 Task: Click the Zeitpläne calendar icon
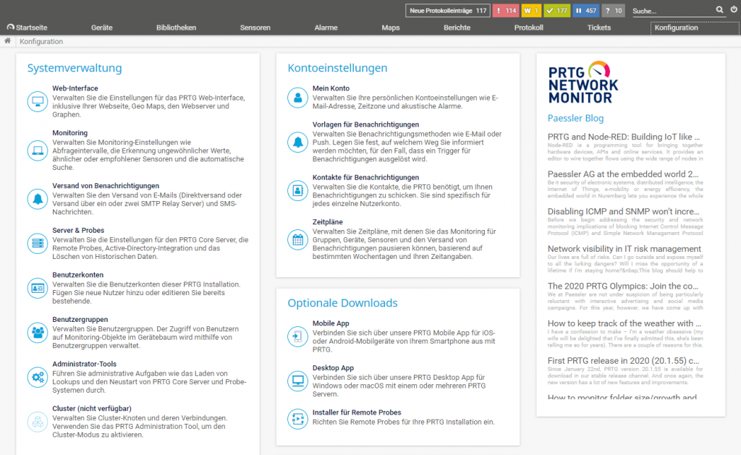tap(297, 239)
